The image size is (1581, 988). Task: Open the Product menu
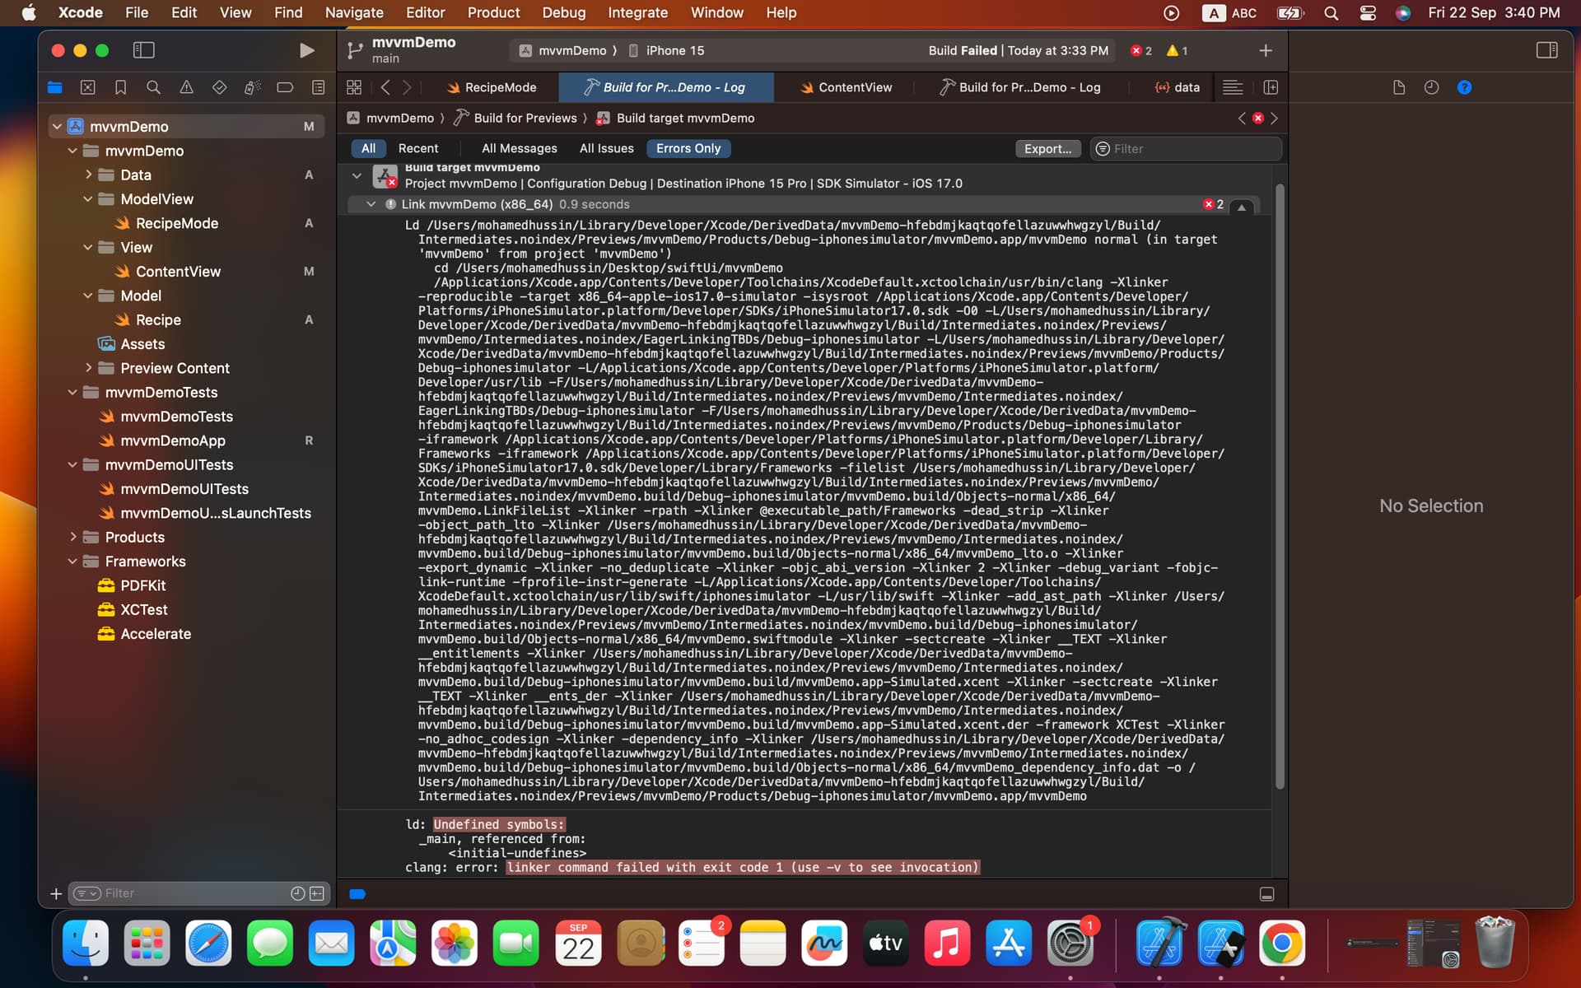pos(493,12)
